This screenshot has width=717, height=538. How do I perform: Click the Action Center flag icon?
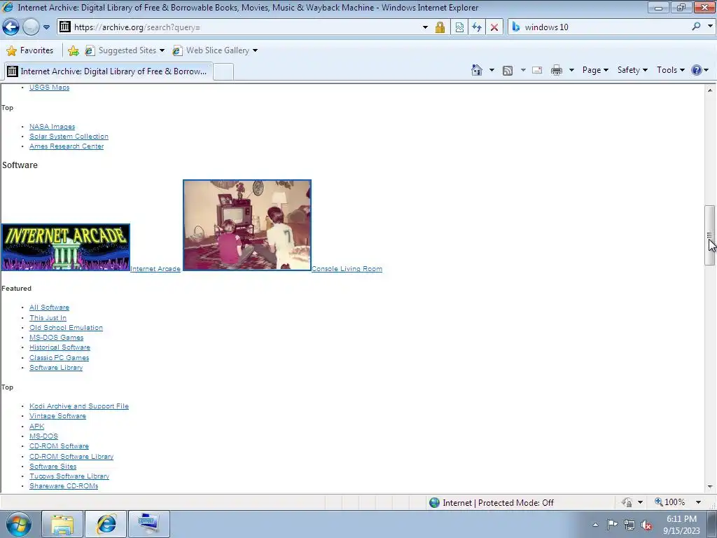pyautogui.click(x=612, y=525)
